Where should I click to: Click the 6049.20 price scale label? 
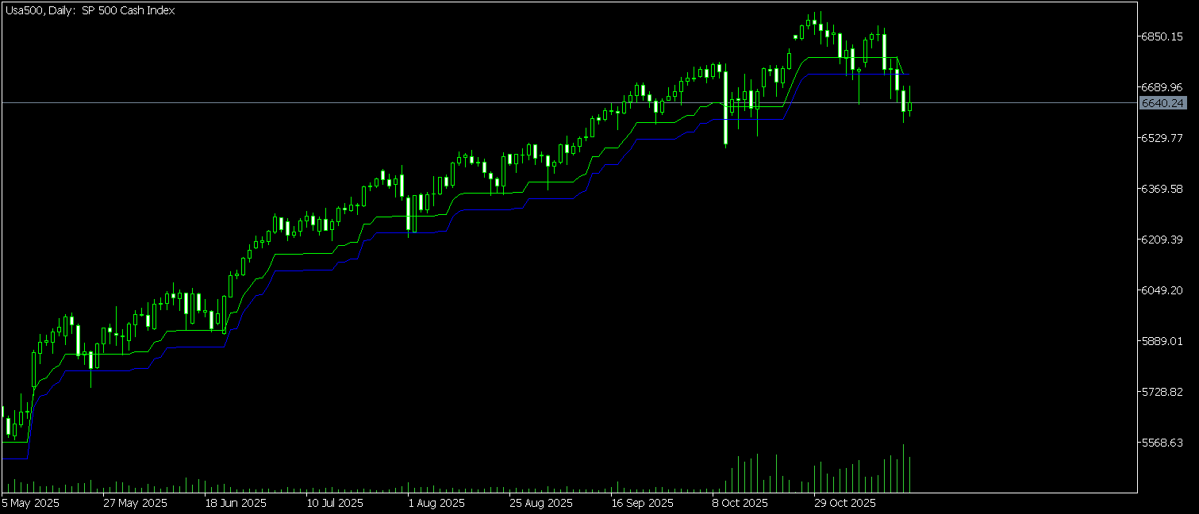pyautogui.click(x=1162, y=290)
